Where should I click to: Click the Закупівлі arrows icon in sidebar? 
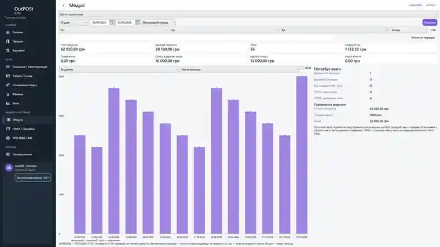pyautogui.click(x=8, y=50)
